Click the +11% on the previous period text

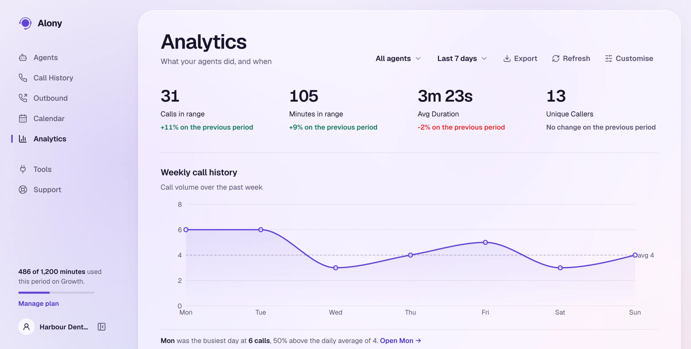(207, 127)
